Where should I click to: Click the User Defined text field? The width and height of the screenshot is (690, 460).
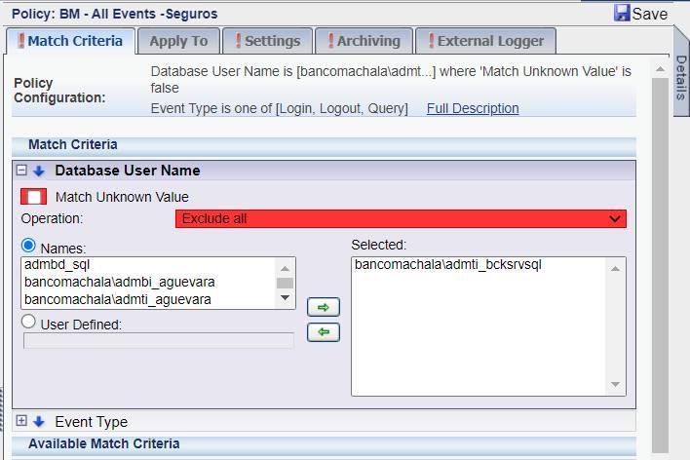159,341
